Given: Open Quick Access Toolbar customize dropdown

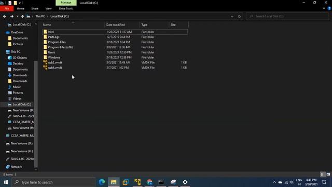Looking at the screenshot, I should (20, 3).
